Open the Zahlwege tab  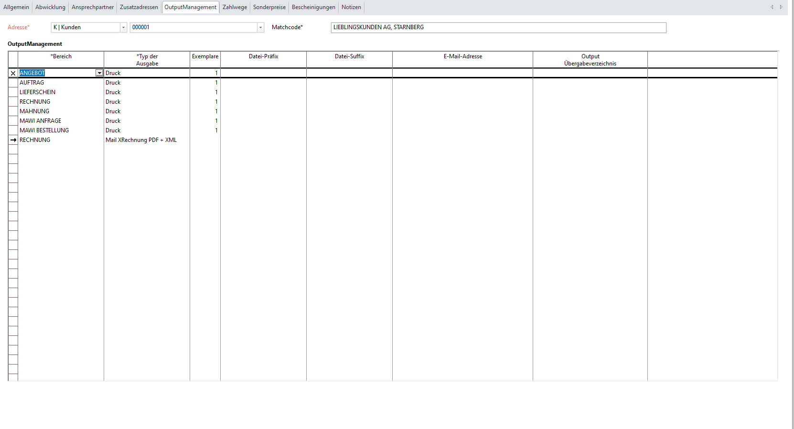(235, 7)
